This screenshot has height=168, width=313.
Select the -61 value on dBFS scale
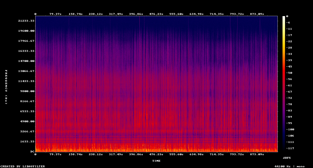click(x=288, y=86)
